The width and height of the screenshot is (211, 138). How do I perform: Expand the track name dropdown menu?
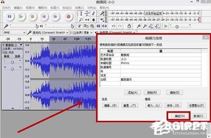21,45
